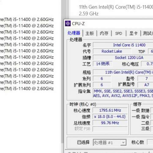Switch to the 内存 tab
Image resolution: width=153 pixels, height=153 pixels.
pyautogui.click(x=104, y=33)
